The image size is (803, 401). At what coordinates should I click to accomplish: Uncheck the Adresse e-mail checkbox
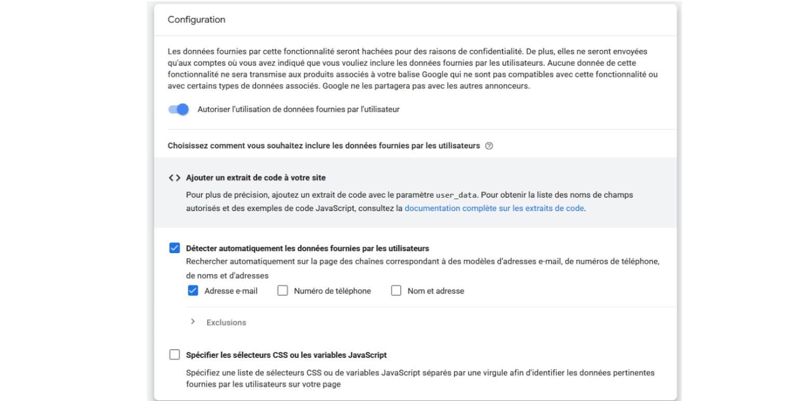pyautogui.click(x=193, y=291)
